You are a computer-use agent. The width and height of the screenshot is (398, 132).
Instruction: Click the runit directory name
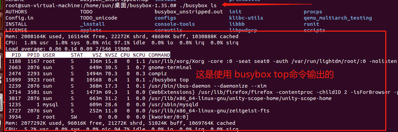[x=311, y=24]
